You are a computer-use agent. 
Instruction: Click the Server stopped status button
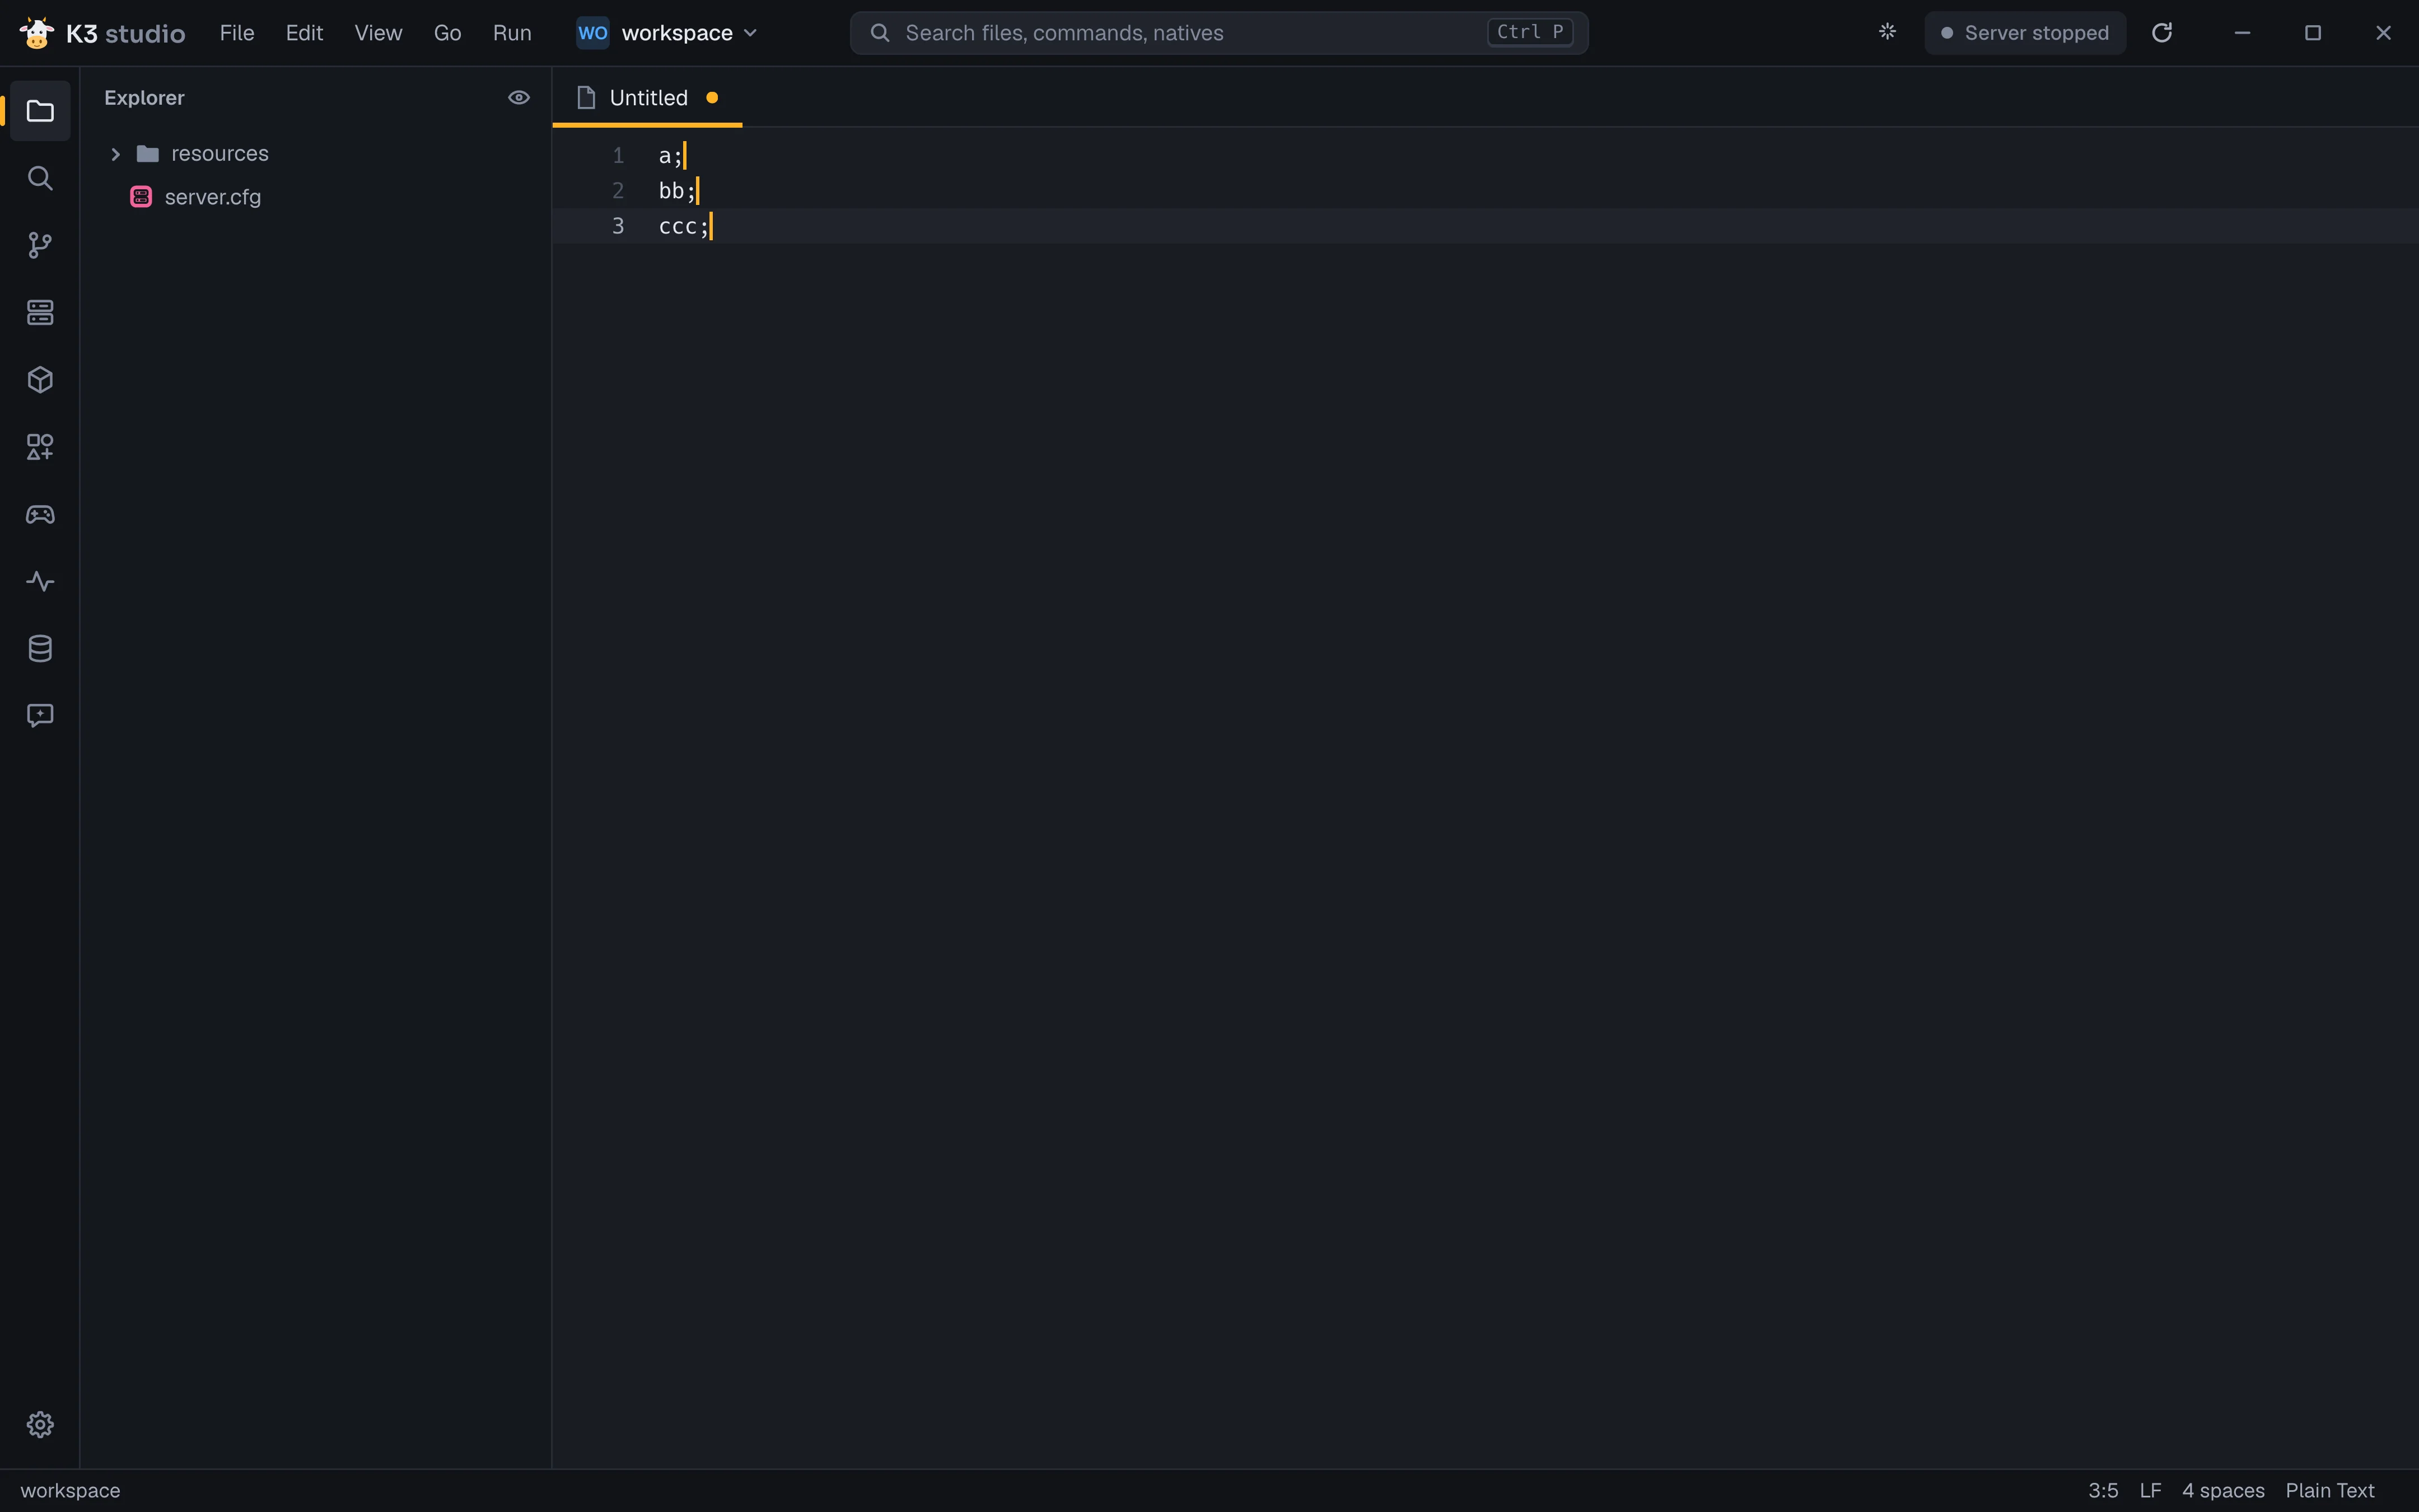click(x=2025, y=33)
